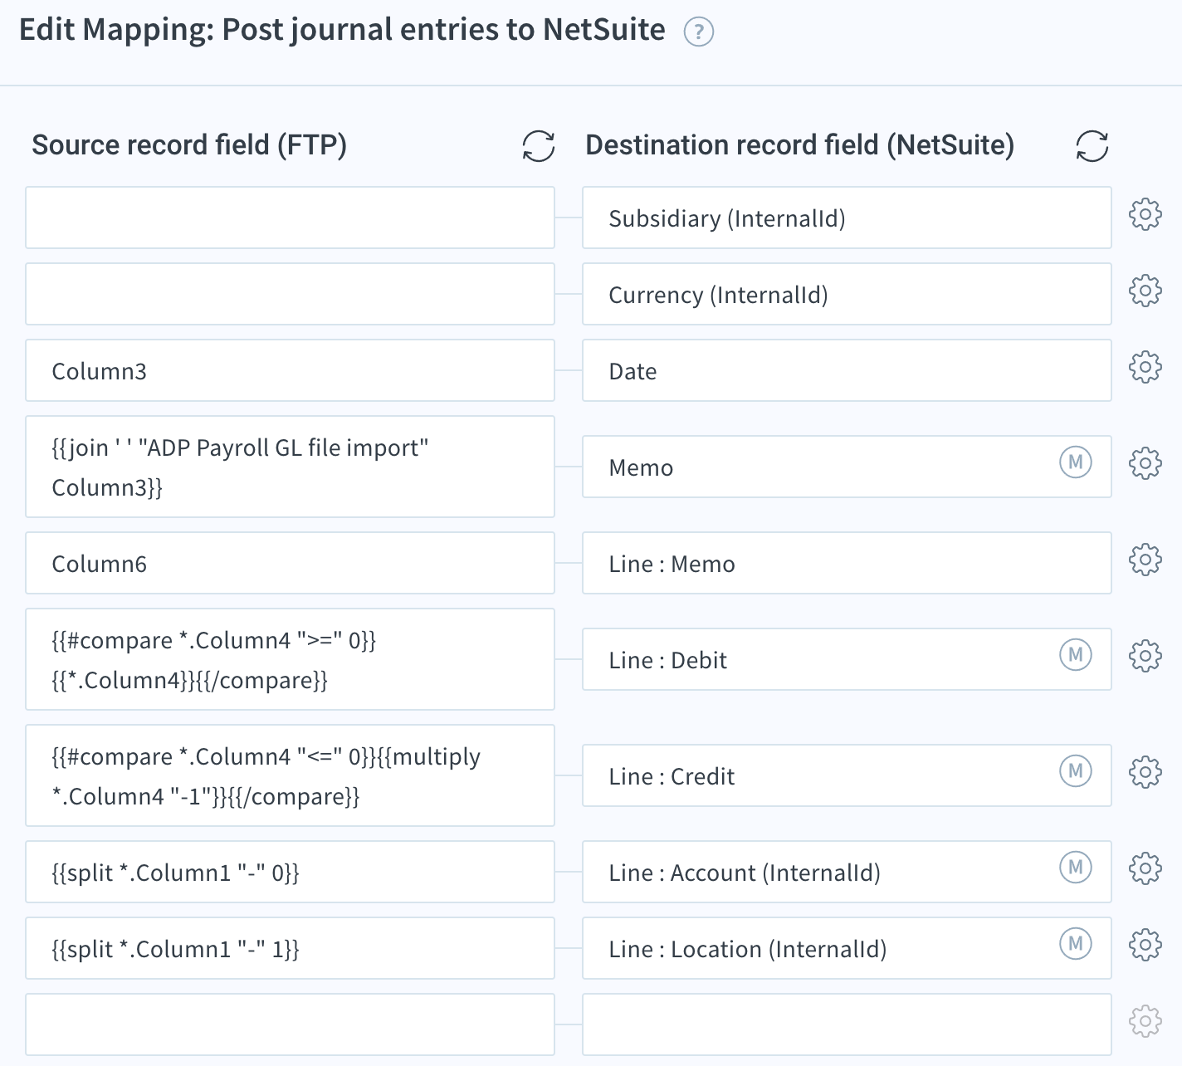
Task: Click the M badge in Line : Location (InternalId)
Action: (x=1075, y=943)
